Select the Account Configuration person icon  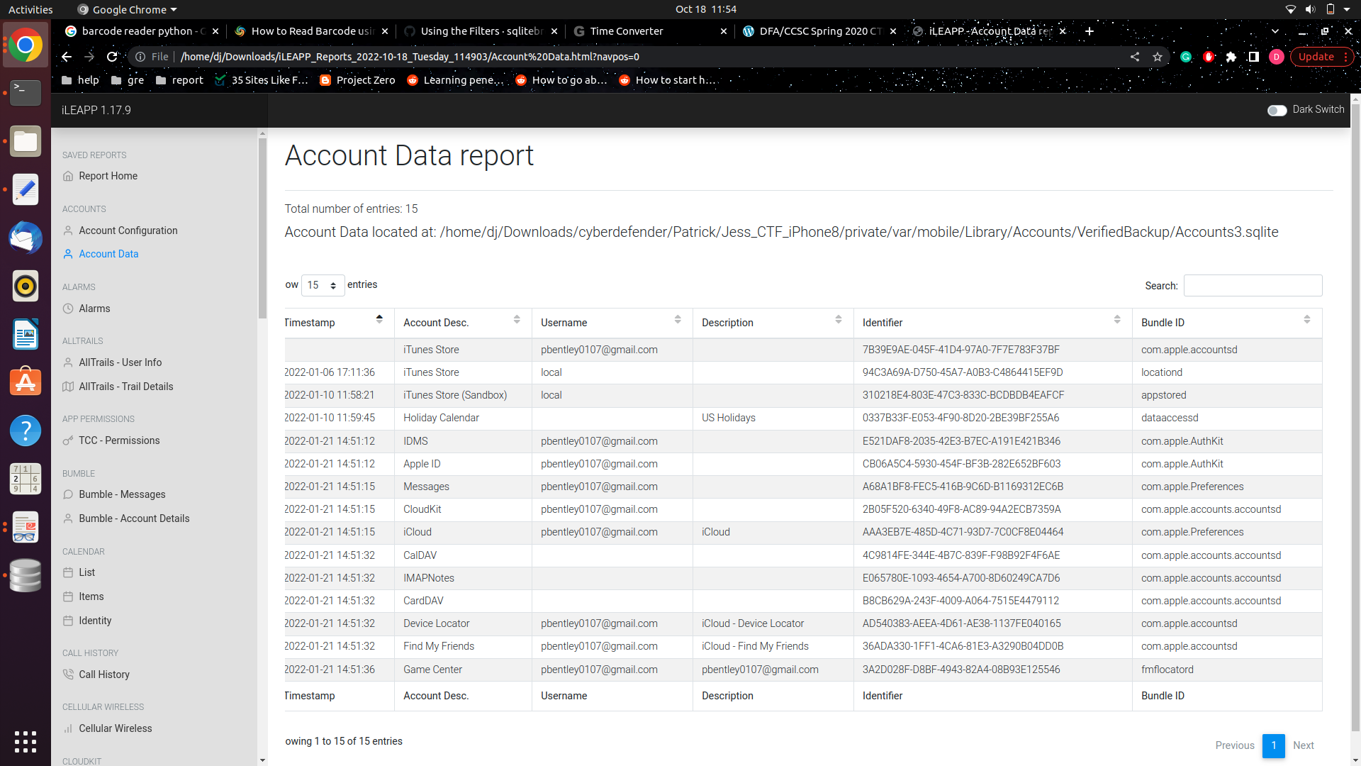click(x=67, y=230)
